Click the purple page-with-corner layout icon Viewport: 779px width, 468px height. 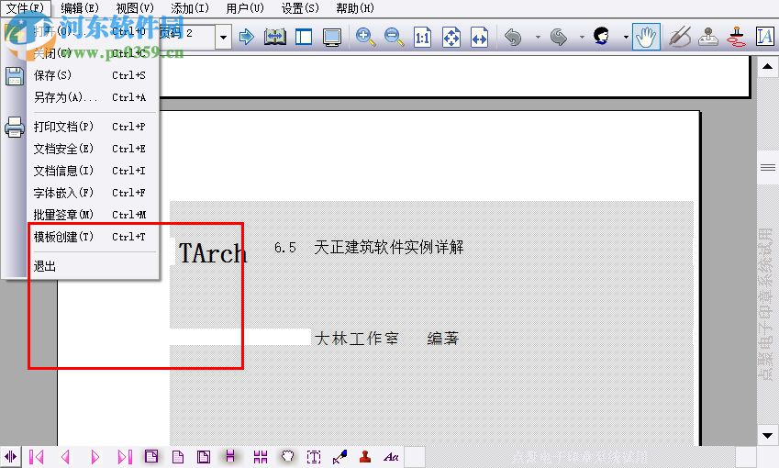[x=151, y=457]
